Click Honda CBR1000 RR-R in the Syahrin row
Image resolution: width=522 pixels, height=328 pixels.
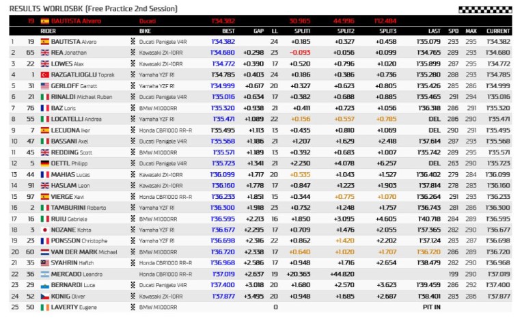165,263
